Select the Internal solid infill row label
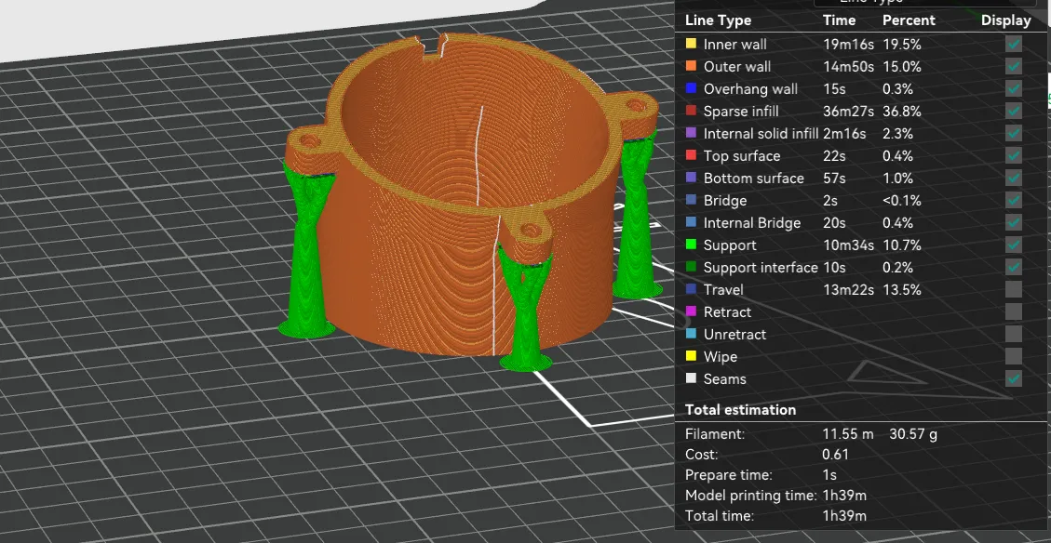Image resolution: width=1051 pixels, height=543 pixels. [x=761, y=133]
